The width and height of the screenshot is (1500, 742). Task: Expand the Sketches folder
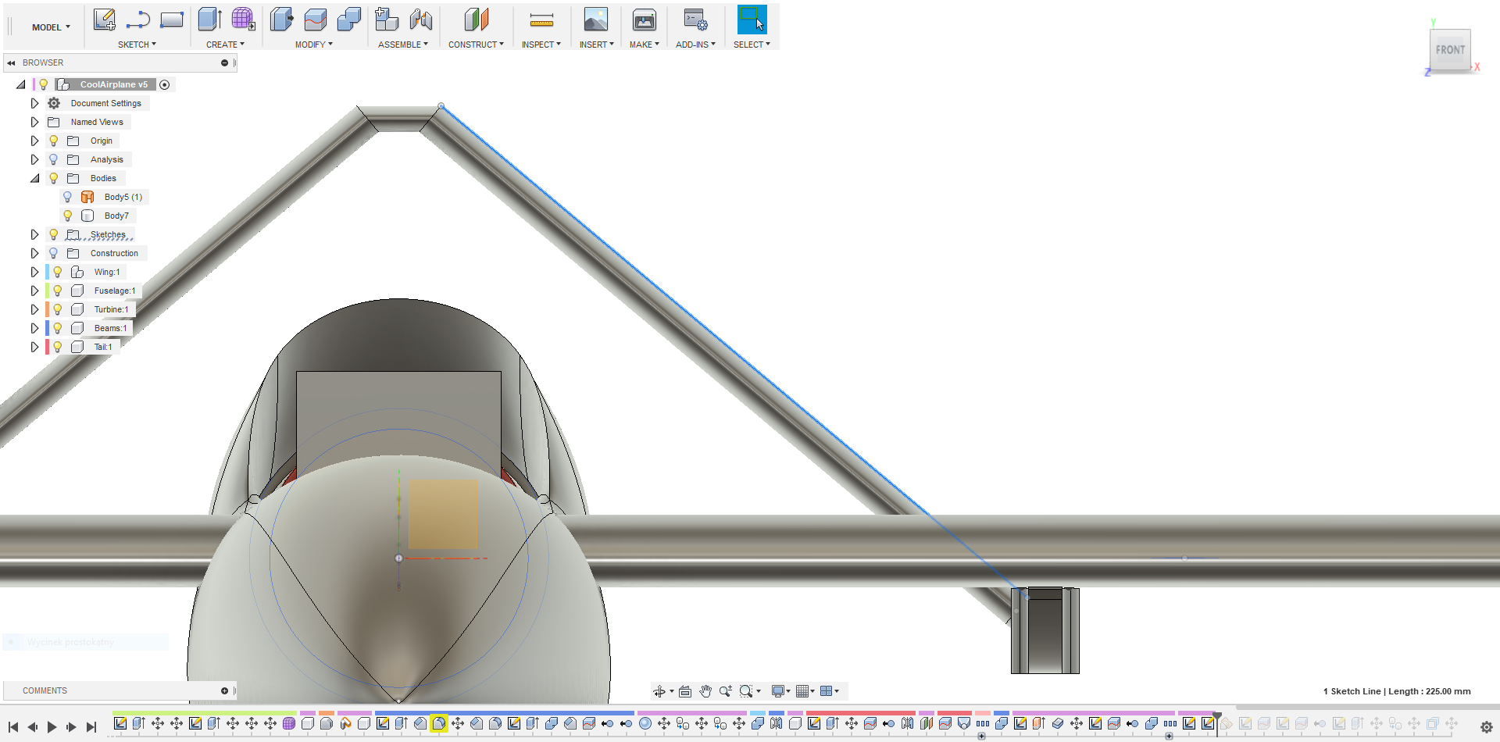point(34,234)
